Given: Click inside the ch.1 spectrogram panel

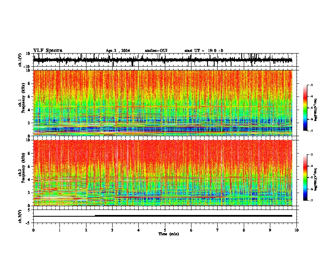Looking at the screenshot, I should tap(163, 103).
